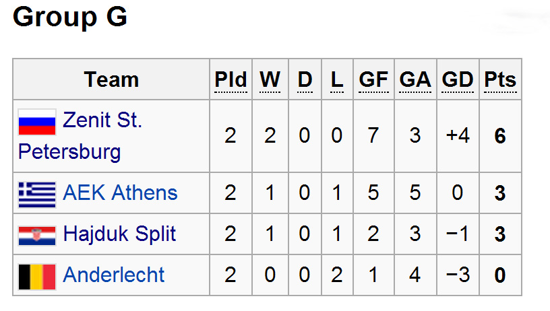550x311 pixels.
Task: Click Zenit's +4 goal difference cell
Action: (x=458, y=137)
